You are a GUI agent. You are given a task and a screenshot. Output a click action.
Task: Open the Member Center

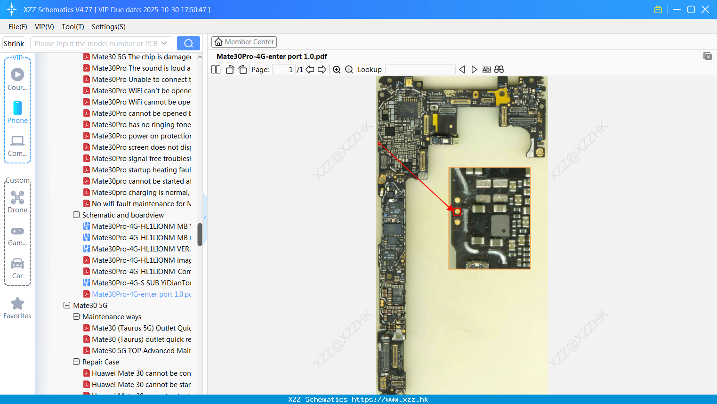click(244, 42)
